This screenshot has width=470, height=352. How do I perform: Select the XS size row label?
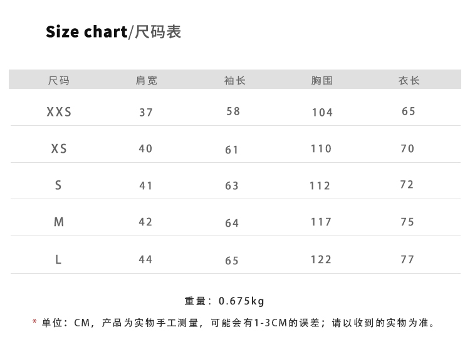[x=59, y=149]
